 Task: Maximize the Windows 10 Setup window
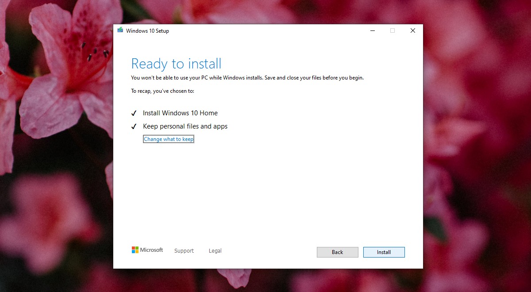[x=392, y=30]
